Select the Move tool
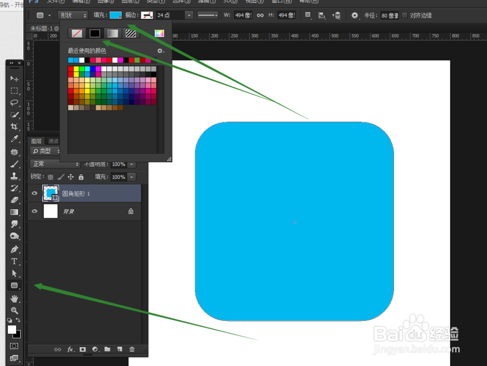This screenshot has width=487, height=366. coord(14,78)
